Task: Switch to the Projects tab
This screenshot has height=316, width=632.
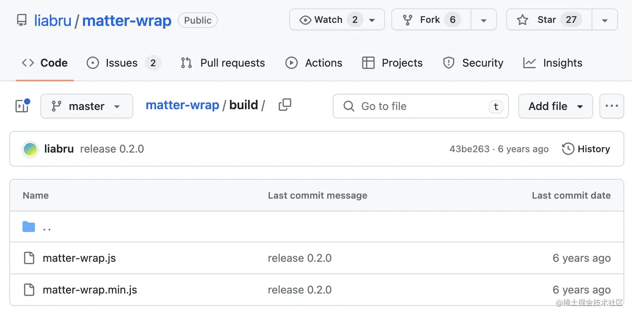Action: point(392,63)
